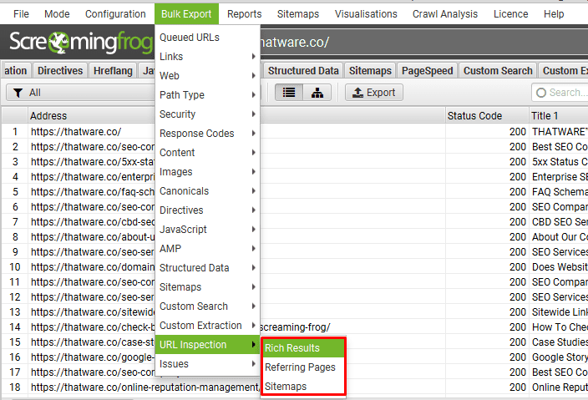588x400 pixels.
Task: Expand the Security submenu
Action: 207,114
